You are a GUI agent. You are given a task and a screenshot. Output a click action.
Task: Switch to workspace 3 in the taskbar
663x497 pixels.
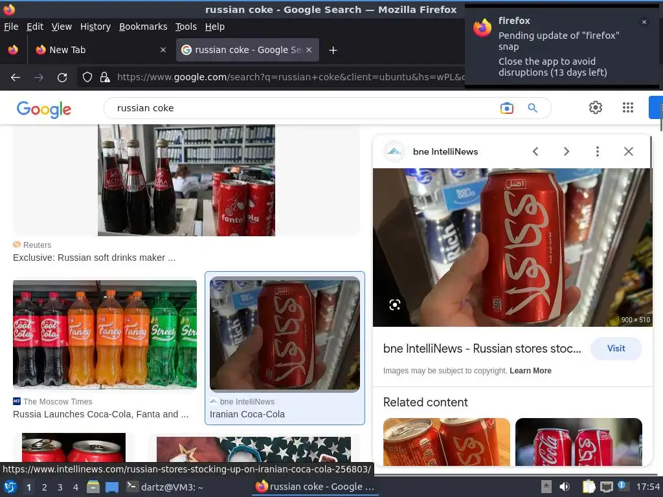point(60,487)
